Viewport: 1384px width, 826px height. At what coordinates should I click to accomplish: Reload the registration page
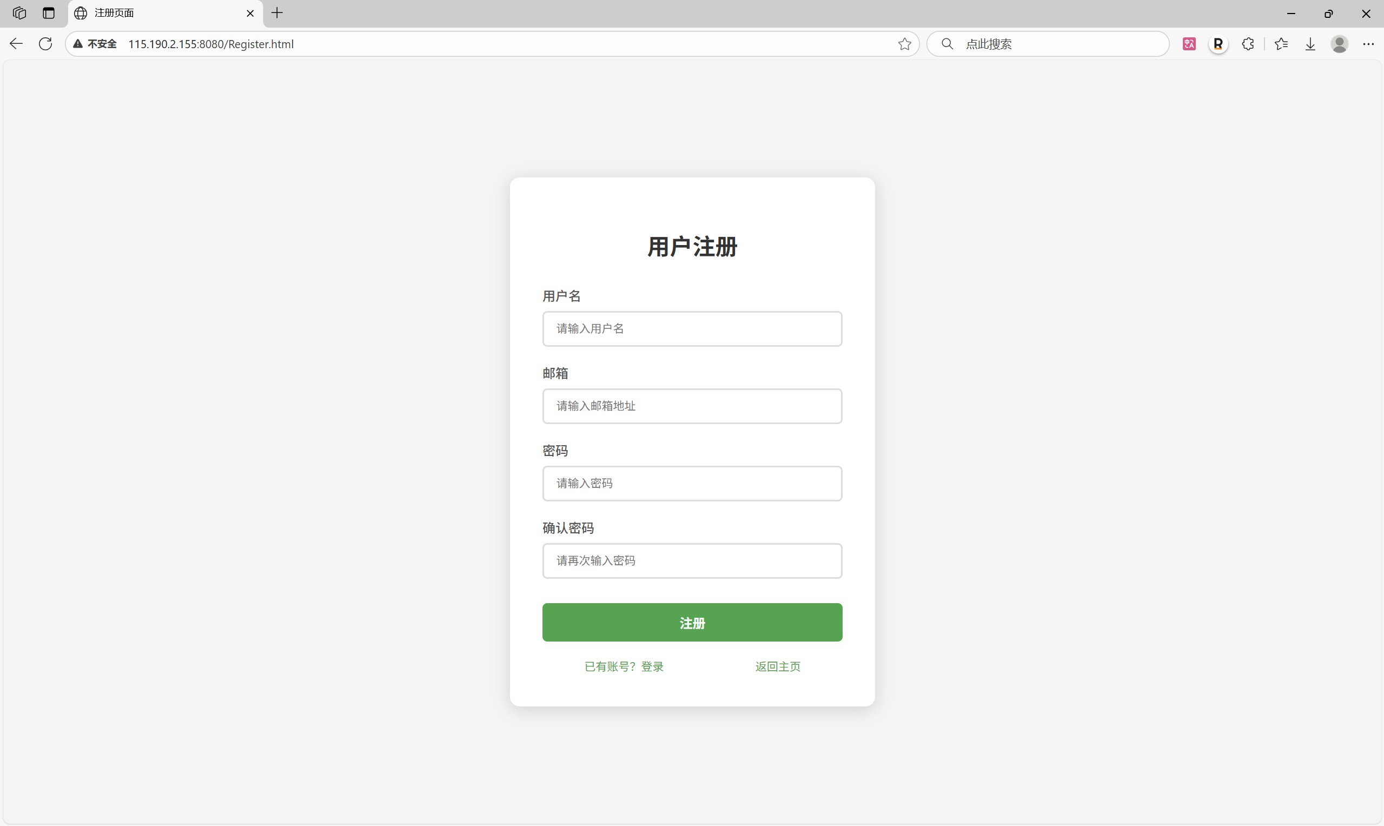tap(45, 44)
